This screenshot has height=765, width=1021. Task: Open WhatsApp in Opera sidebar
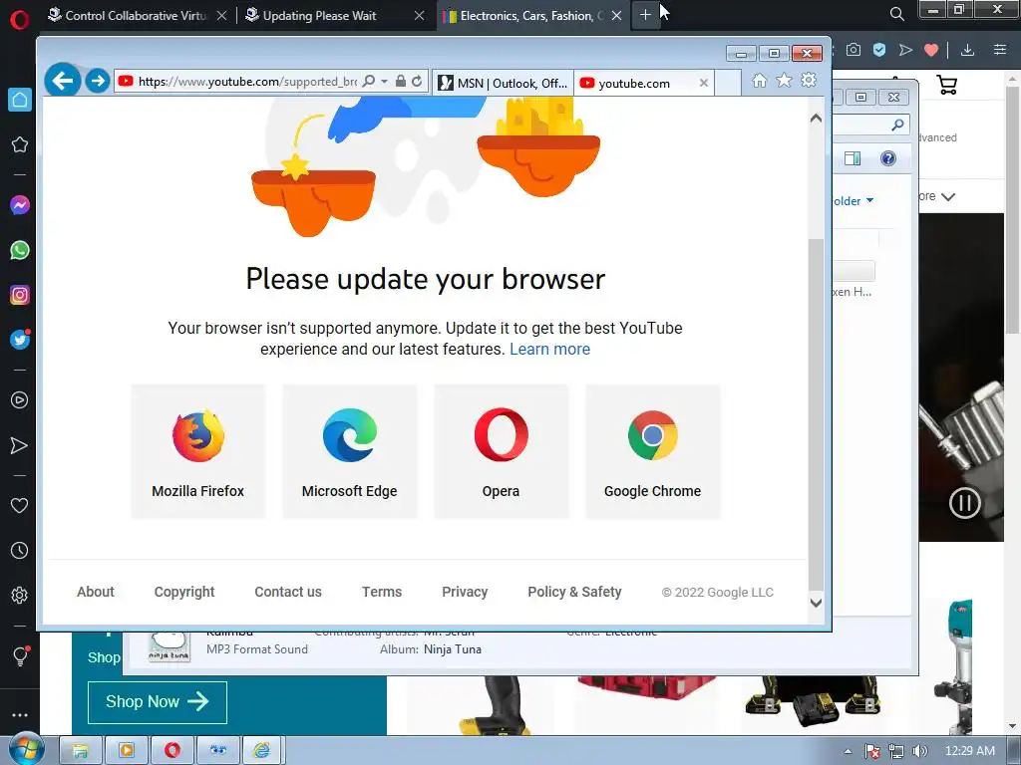click(20, 250)
